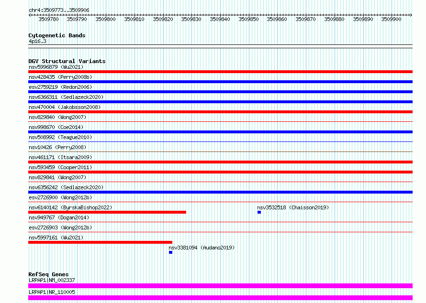Select the nsv428435 (Perry2008b) variant label
The width and height of the screenshot is (426, 303).
click(x=60, y=77)
